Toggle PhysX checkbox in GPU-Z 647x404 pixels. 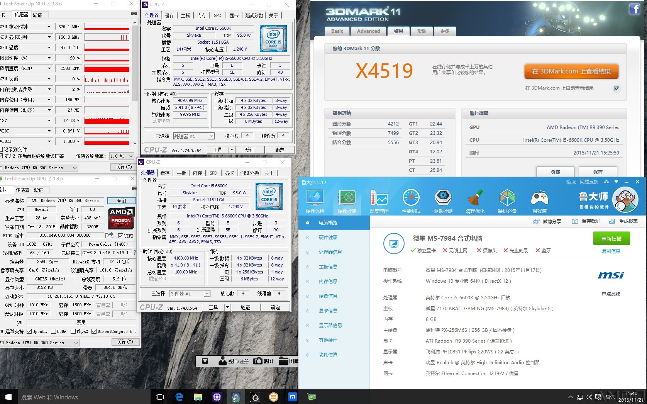tap(73, 331)
